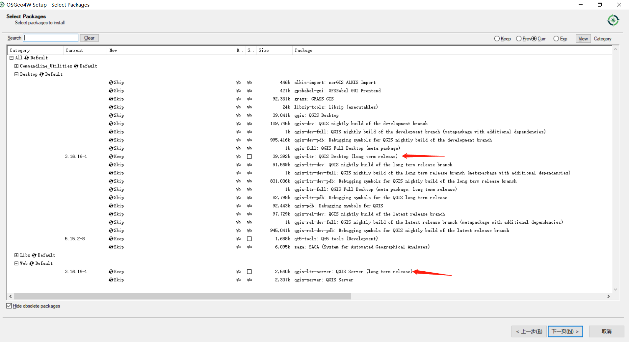
Task: Cycle Keep icon for qt5-tools package
Action: pyautogui.click(x=111, y=239)
